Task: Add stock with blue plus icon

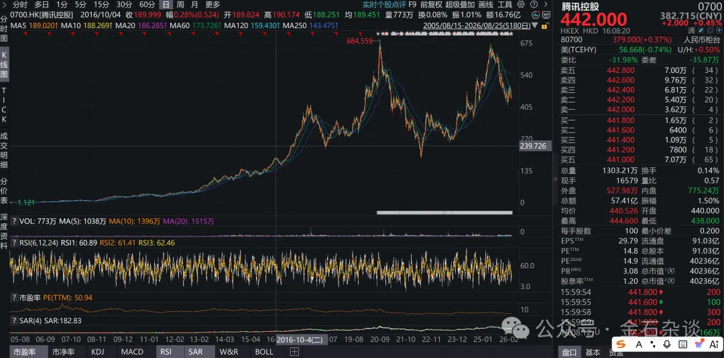Action: (x=719, y=30)
